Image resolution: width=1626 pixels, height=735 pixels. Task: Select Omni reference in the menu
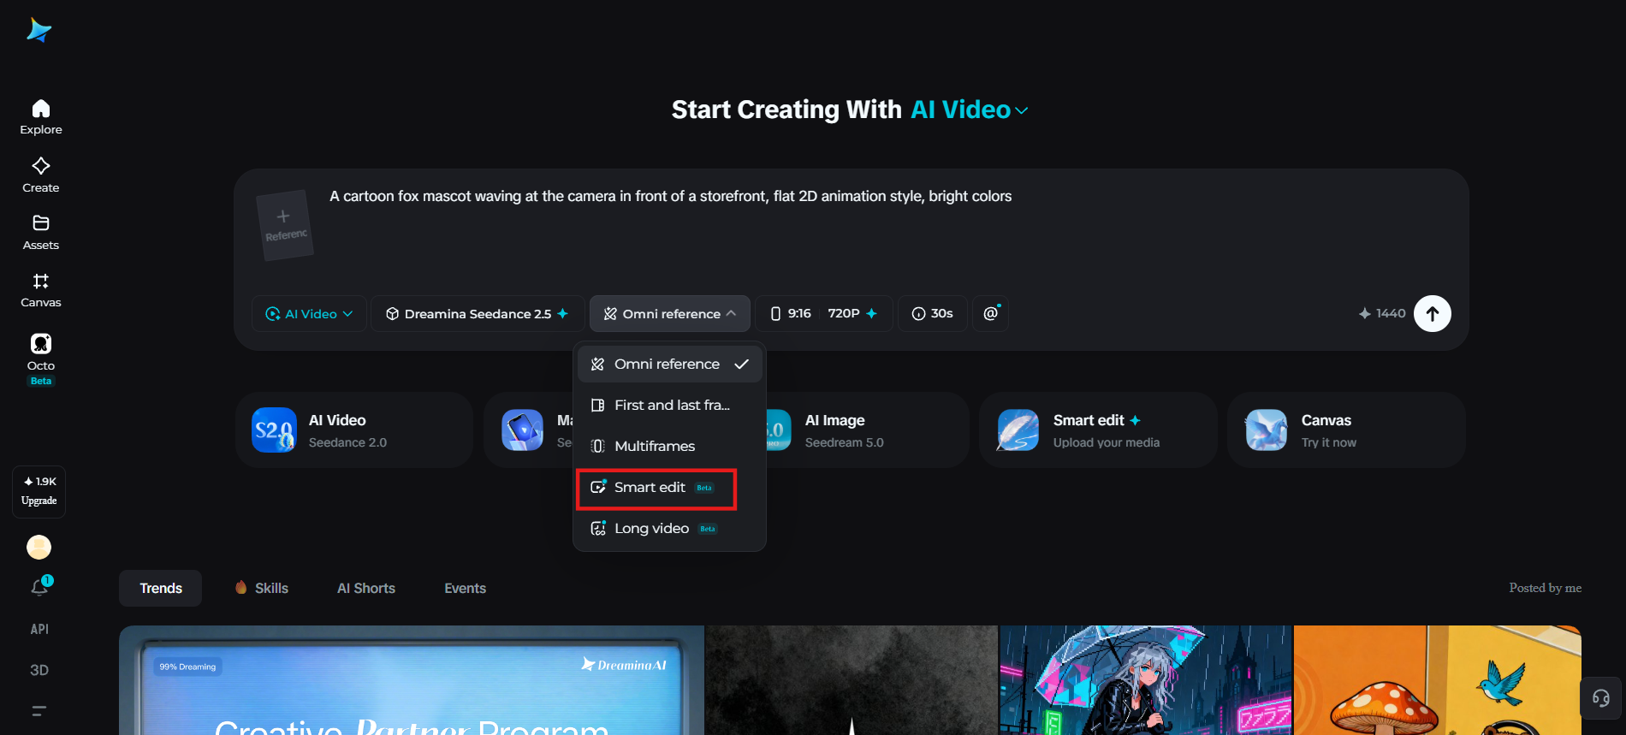click(x=669, y=365)
